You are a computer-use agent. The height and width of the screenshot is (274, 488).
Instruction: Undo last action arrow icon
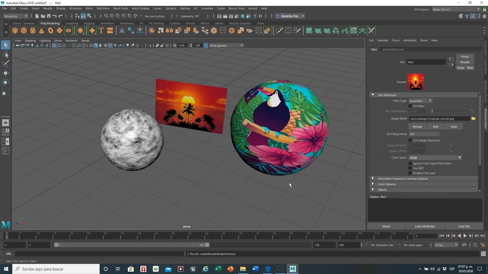pos(55,16)
